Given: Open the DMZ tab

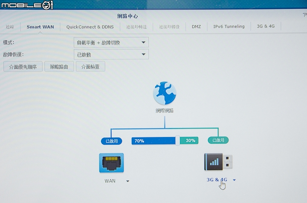Looking at the screenshot, I should click(196, 26).
